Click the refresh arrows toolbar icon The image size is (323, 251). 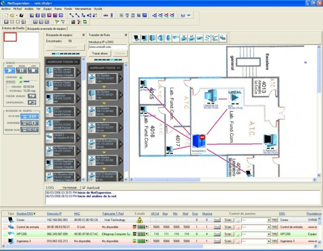(x=85, y=22)
